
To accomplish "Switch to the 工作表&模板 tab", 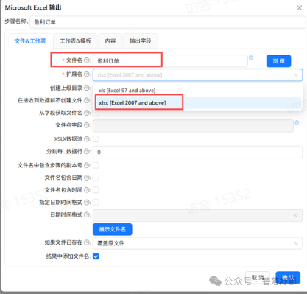I will (75, 41).
